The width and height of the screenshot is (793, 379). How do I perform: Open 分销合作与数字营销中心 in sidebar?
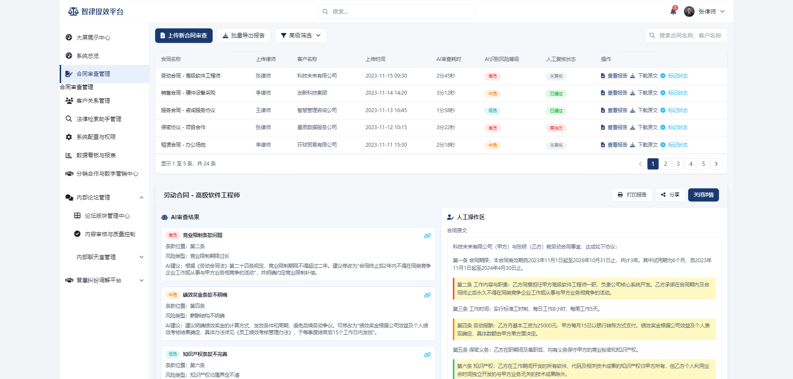[104, 174]
